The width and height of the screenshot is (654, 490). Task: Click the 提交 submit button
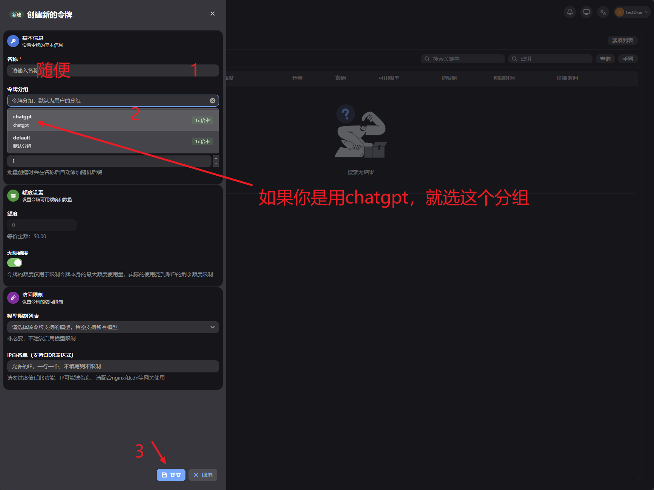point(171,475)
